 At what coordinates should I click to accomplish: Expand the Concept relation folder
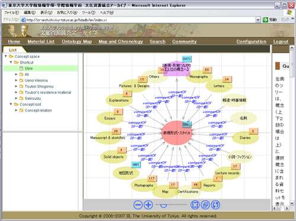(x=16, y=110)
